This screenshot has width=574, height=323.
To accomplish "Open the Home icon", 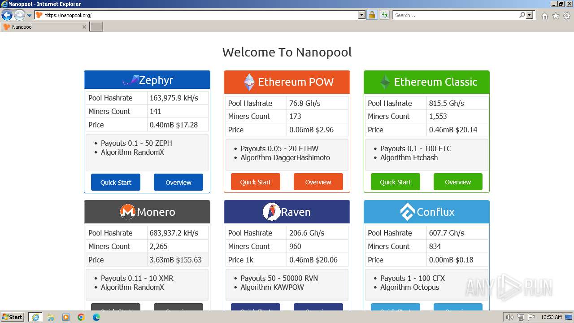I will click(544, 16).
